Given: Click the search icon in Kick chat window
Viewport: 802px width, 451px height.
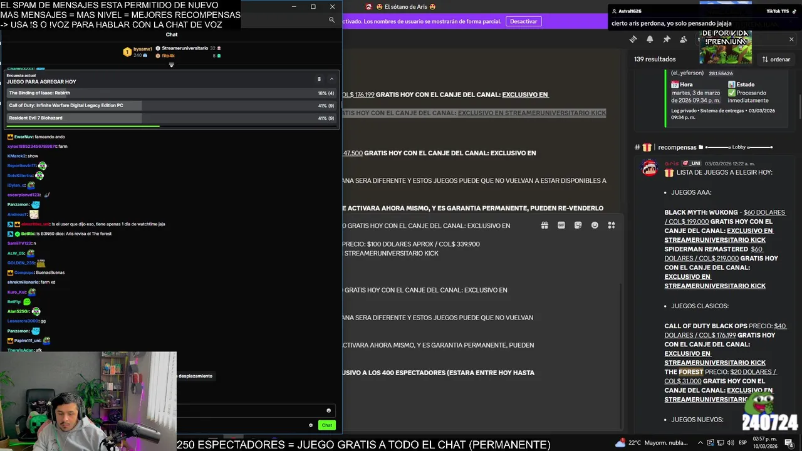Looking at the screenshot, I should (x=331, y=20).
